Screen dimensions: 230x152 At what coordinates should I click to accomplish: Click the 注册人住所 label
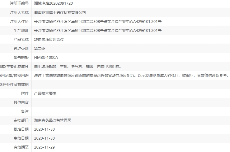click(19, 22)
